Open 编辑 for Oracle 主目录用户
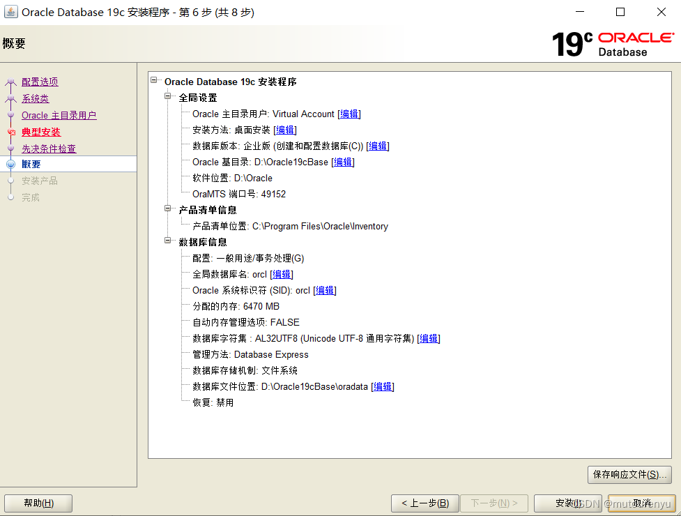The height and width of the screenshot is (516, 681). (349, 114)
